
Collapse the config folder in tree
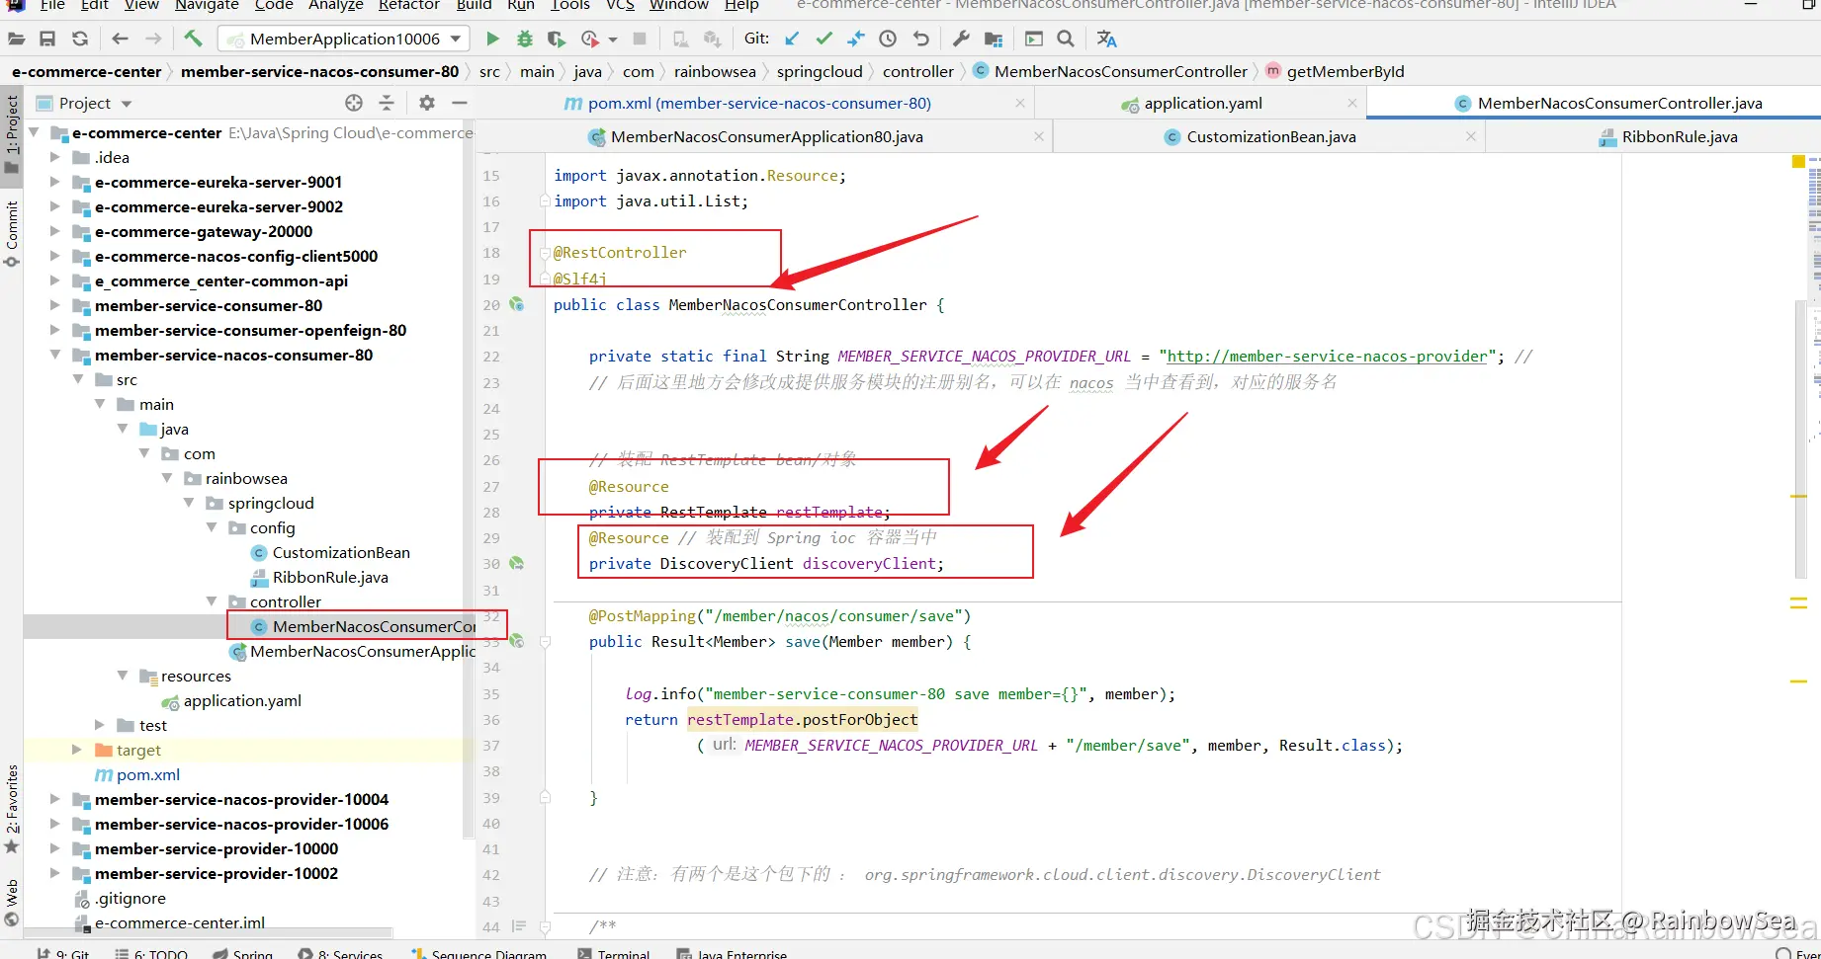(212, 527)
